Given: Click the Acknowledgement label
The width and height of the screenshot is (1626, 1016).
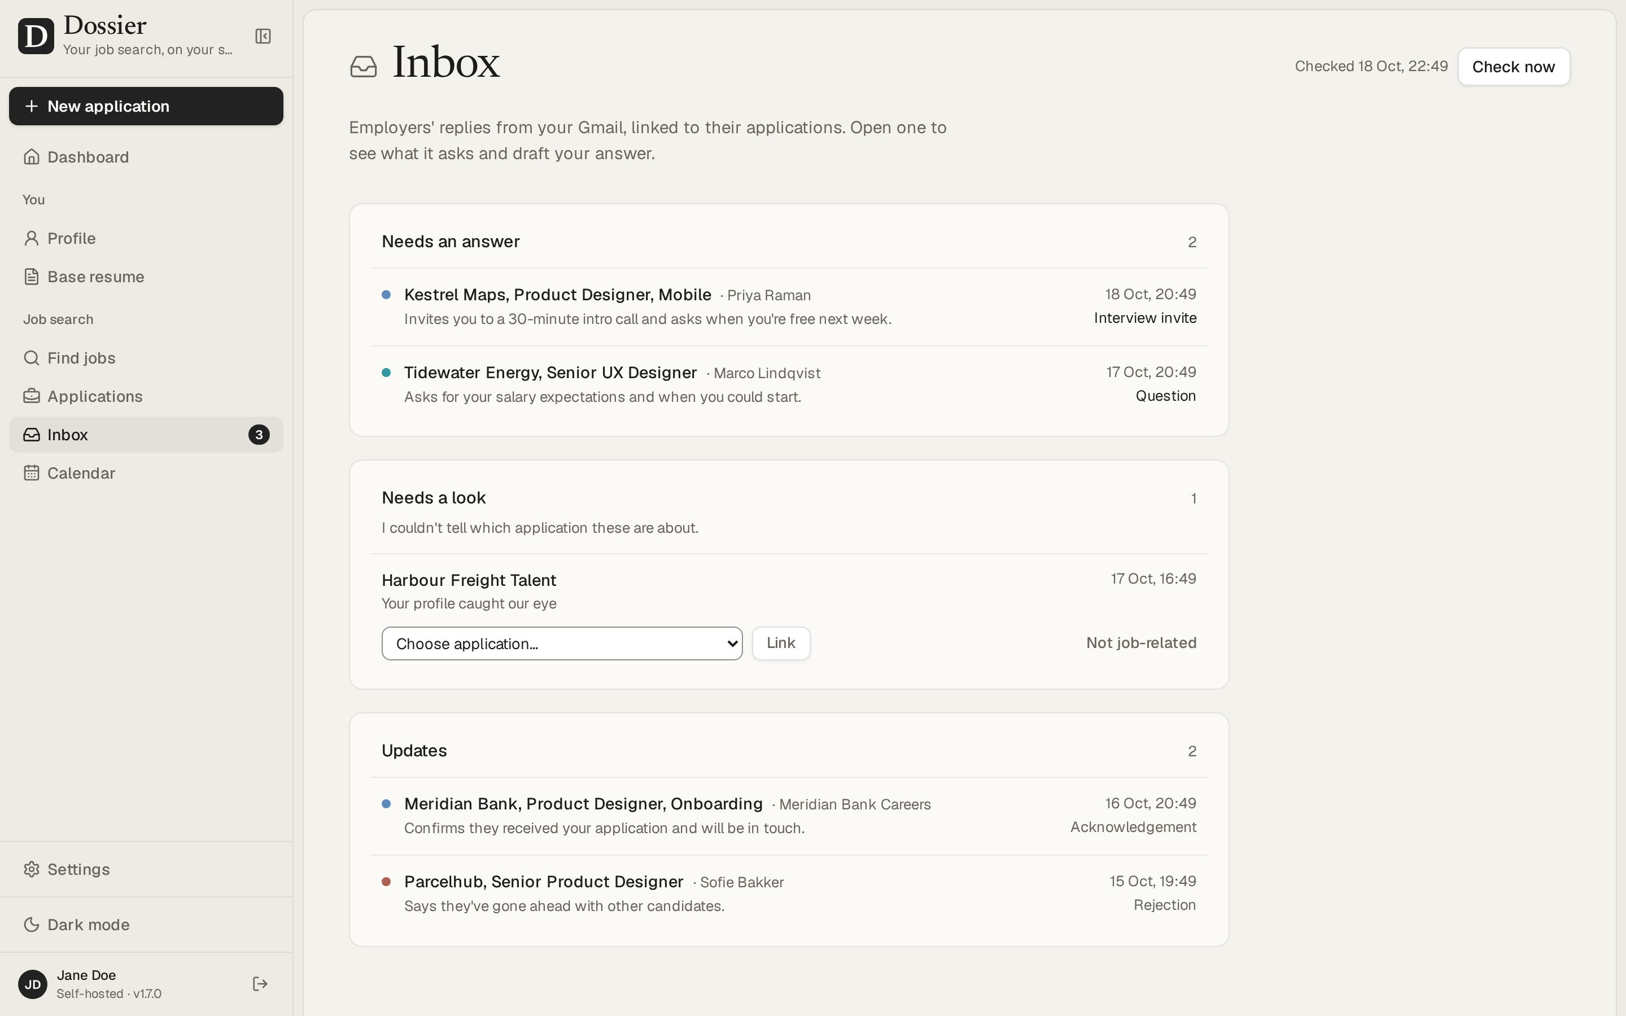Looking at the screenshot, I should [1133, 827].
